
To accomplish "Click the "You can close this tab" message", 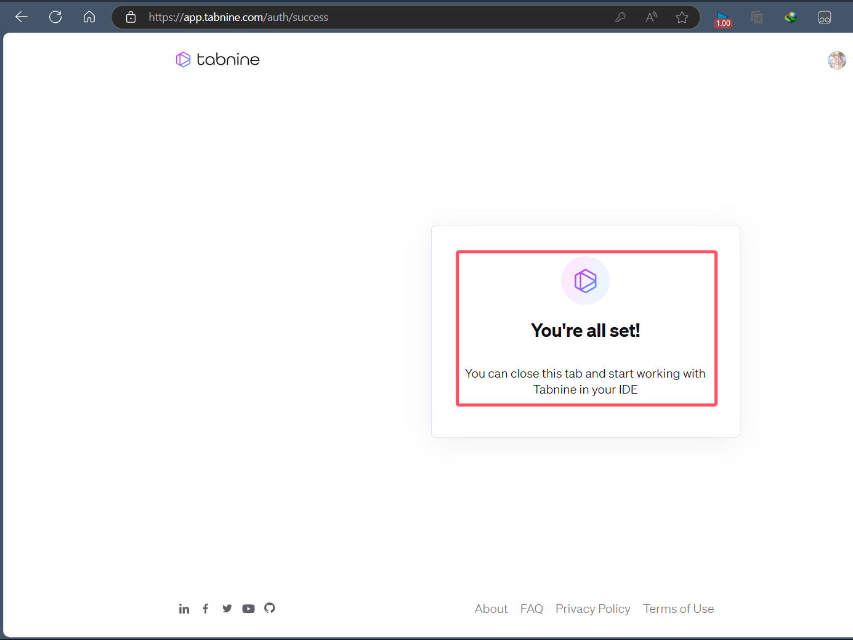I will 585,381.
